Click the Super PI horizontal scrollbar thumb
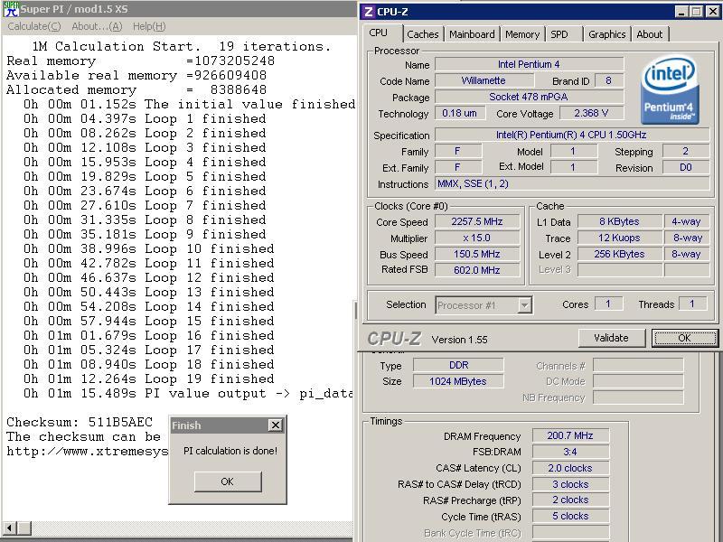The width and height of the screenshot is (723, 542). (x=24, y=528)
